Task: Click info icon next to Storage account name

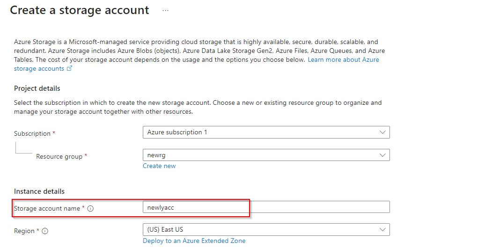Action: 91,209
